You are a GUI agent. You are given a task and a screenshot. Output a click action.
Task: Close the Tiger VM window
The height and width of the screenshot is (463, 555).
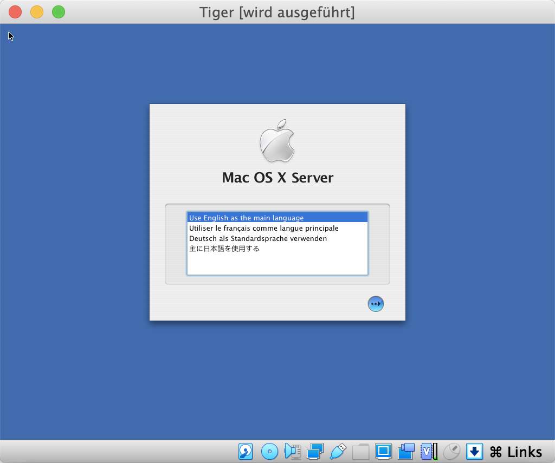click(x=15, y=12)
